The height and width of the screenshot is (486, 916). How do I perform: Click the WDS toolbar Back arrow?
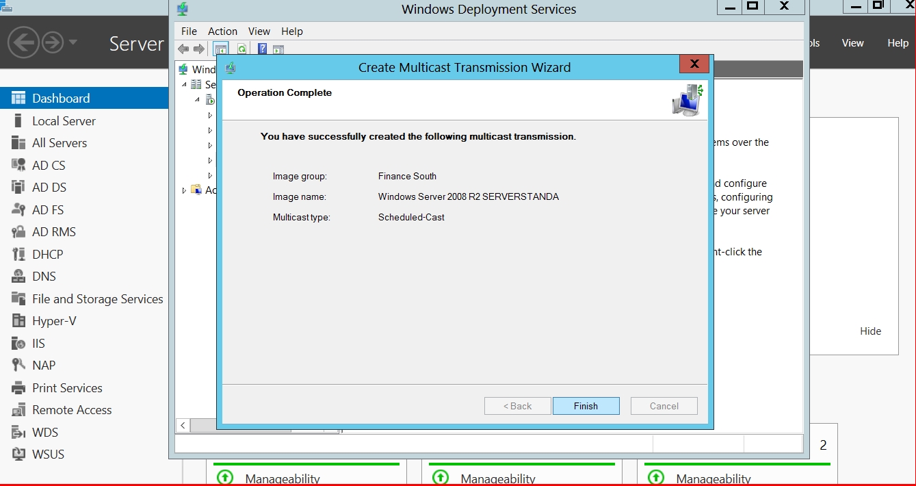pyautogui.click(x=183, y=49)
